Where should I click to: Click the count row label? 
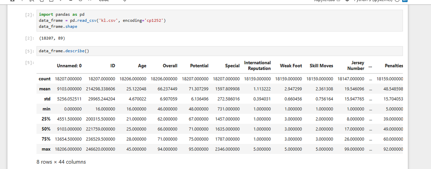pyautogui.click(x=45, y=79)
